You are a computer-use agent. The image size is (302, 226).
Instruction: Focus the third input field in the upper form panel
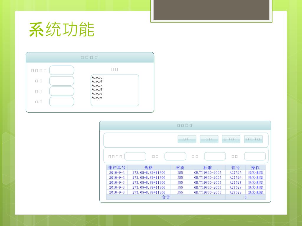pos(62,91)
